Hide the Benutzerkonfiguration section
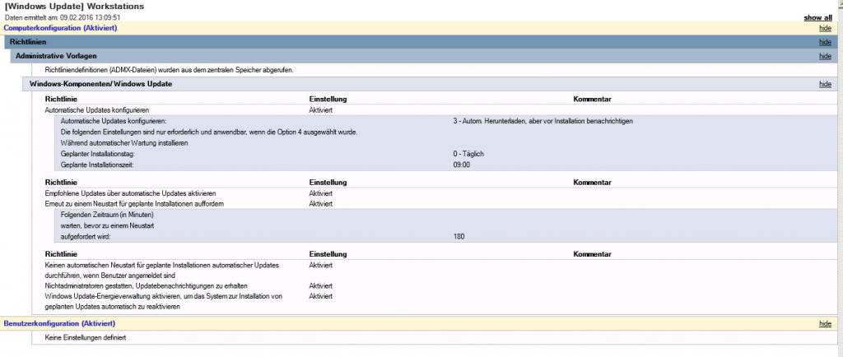 (x=825, y=324)
